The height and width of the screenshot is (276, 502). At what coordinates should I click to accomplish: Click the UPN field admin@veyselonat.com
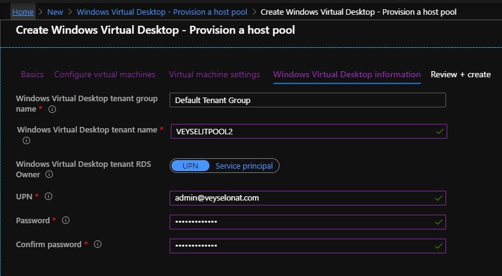308,198
